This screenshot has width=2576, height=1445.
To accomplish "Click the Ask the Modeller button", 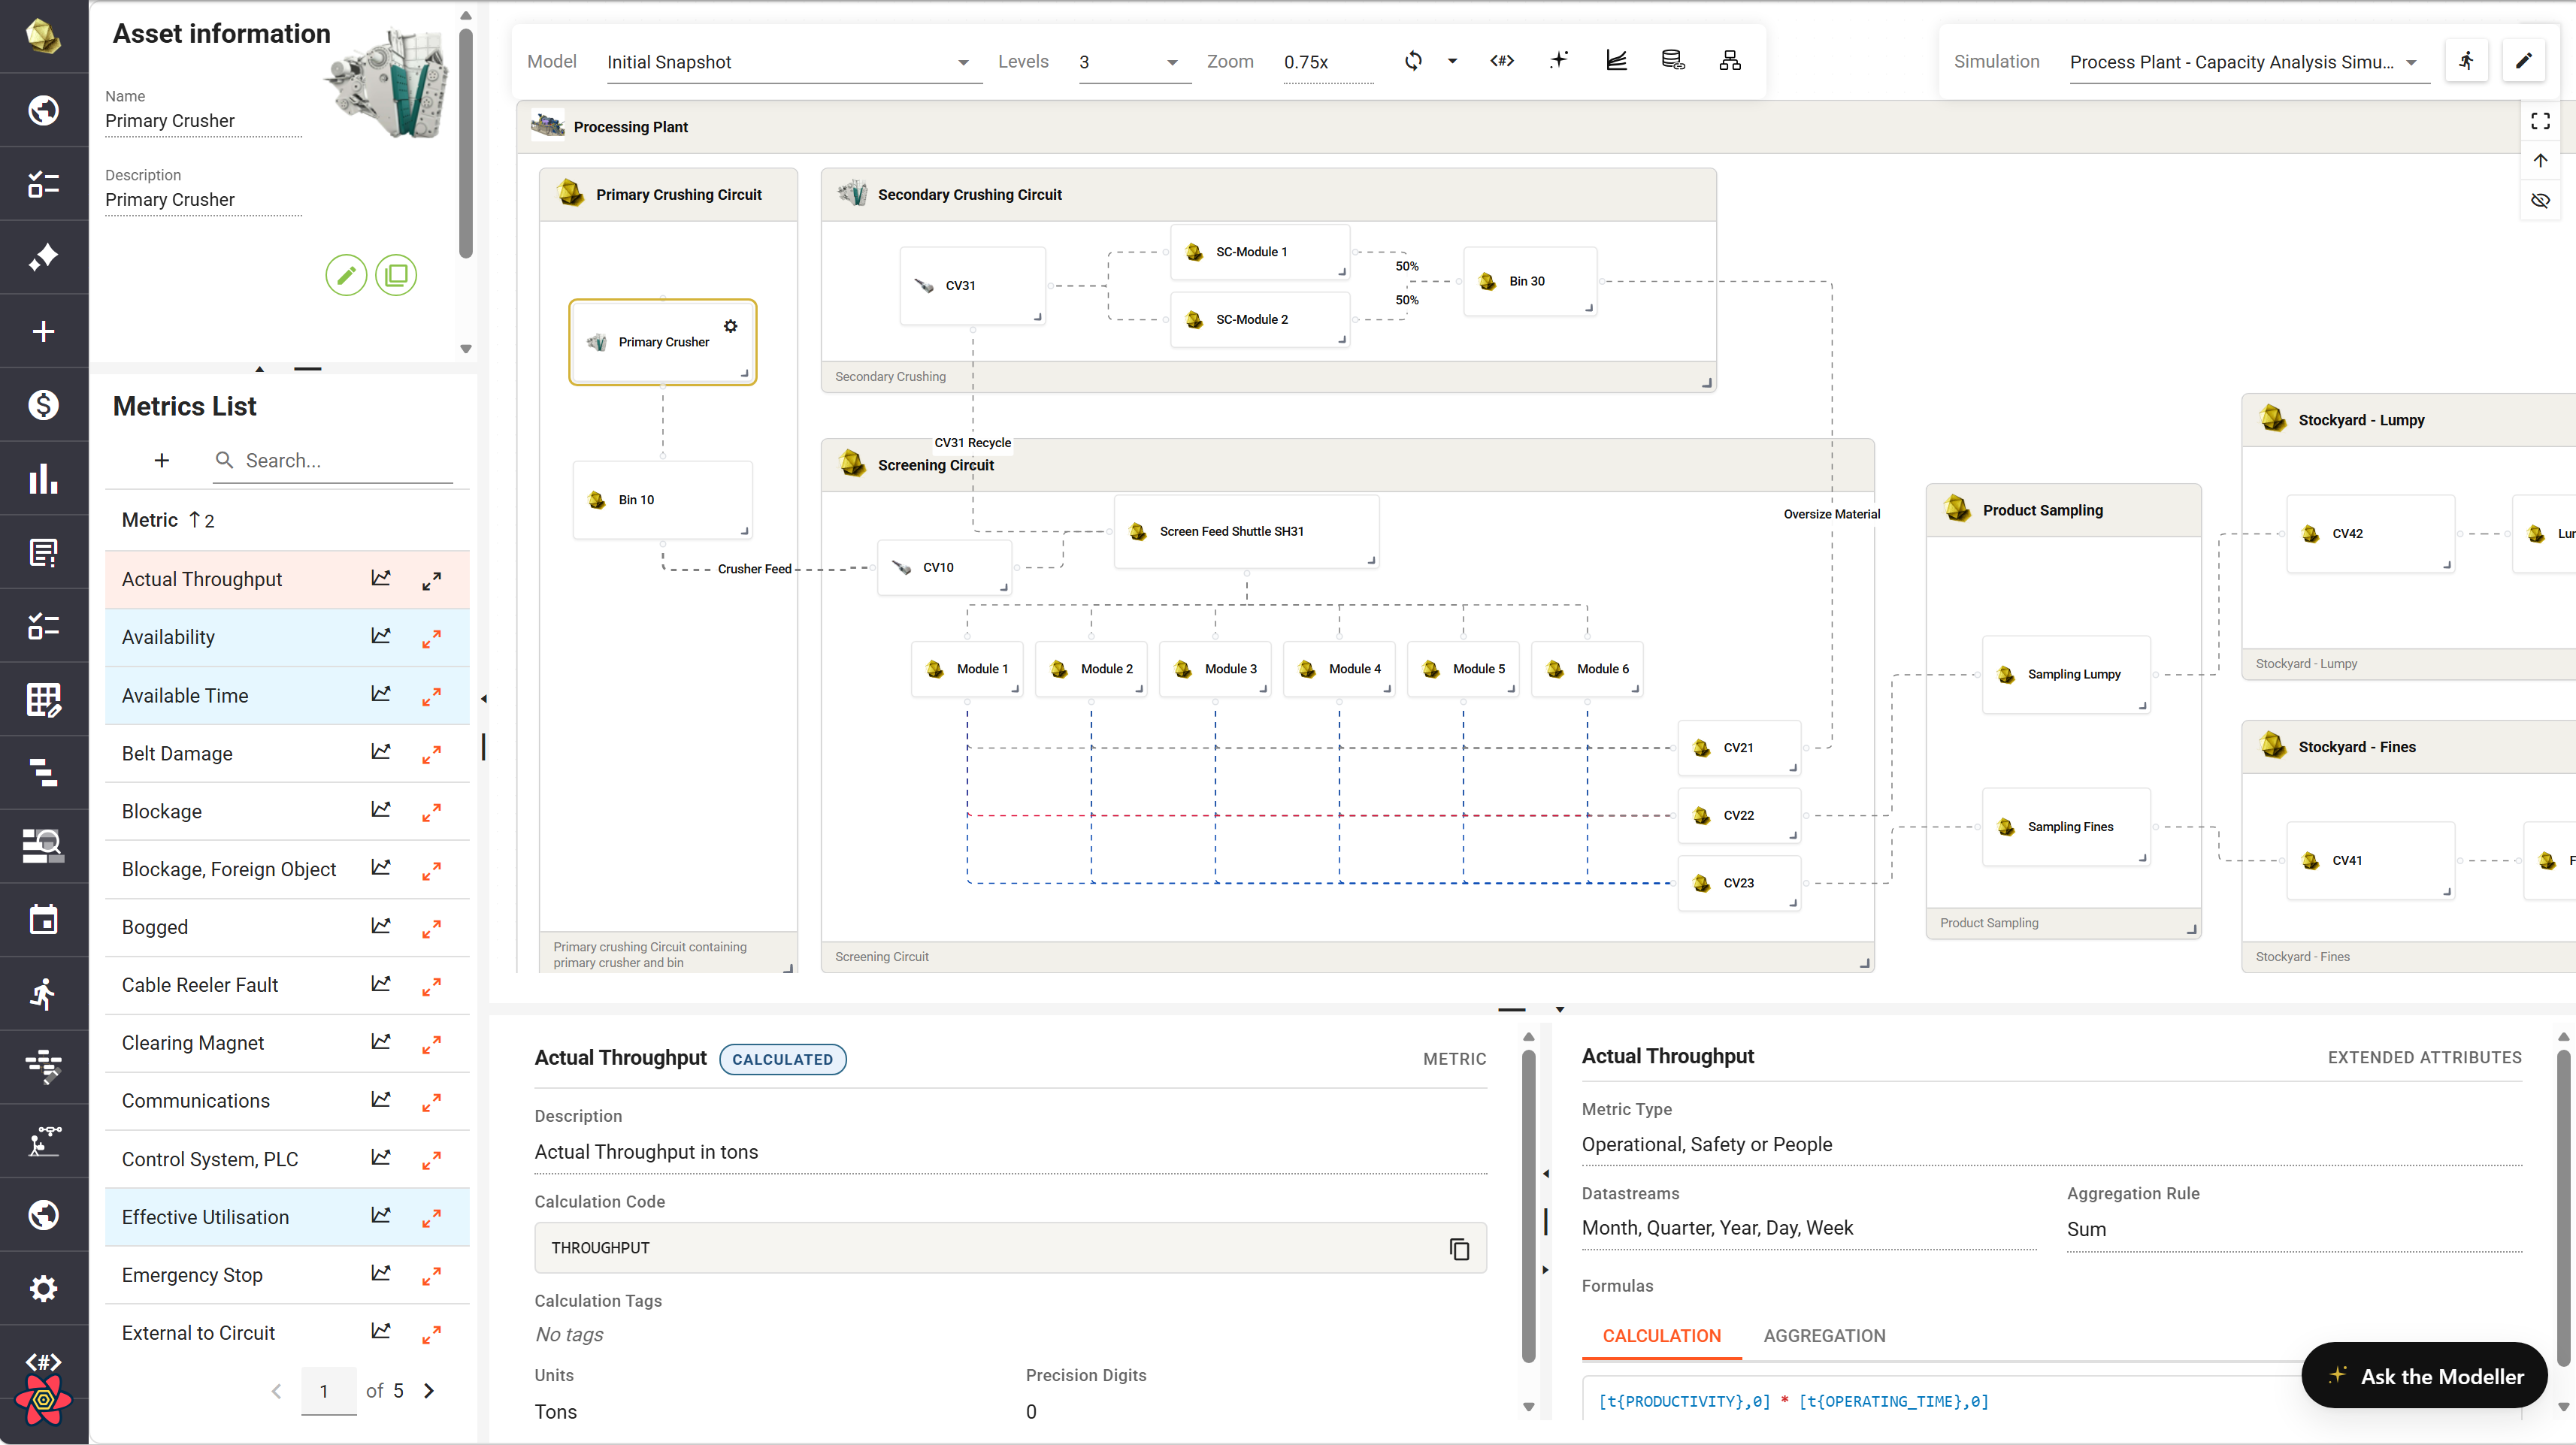I will pos(2424,1376).
